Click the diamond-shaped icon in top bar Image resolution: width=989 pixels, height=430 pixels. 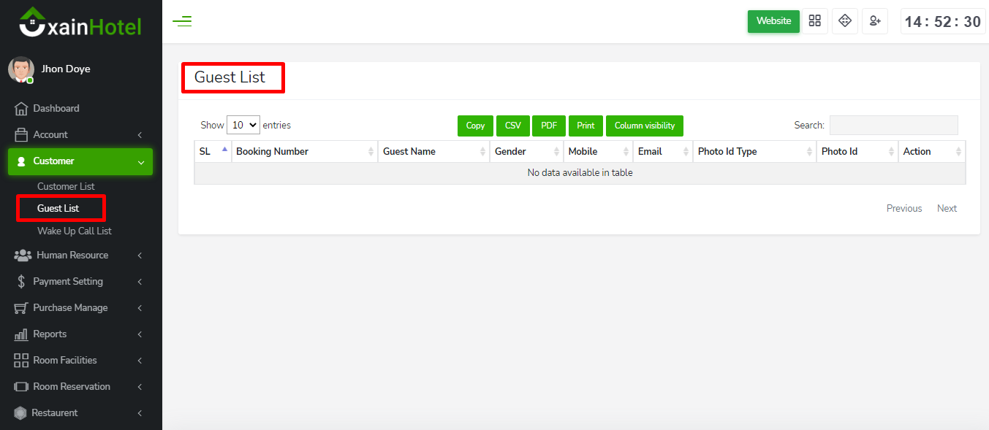pos(844,21)
